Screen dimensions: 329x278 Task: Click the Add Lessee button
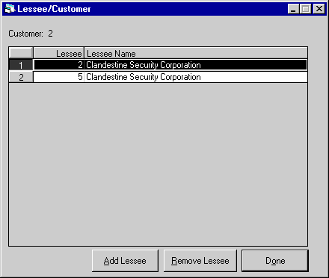(125, 261)
